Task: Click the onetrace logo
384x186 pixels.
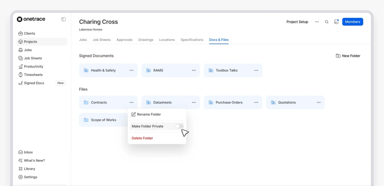Action: point(31,19)
